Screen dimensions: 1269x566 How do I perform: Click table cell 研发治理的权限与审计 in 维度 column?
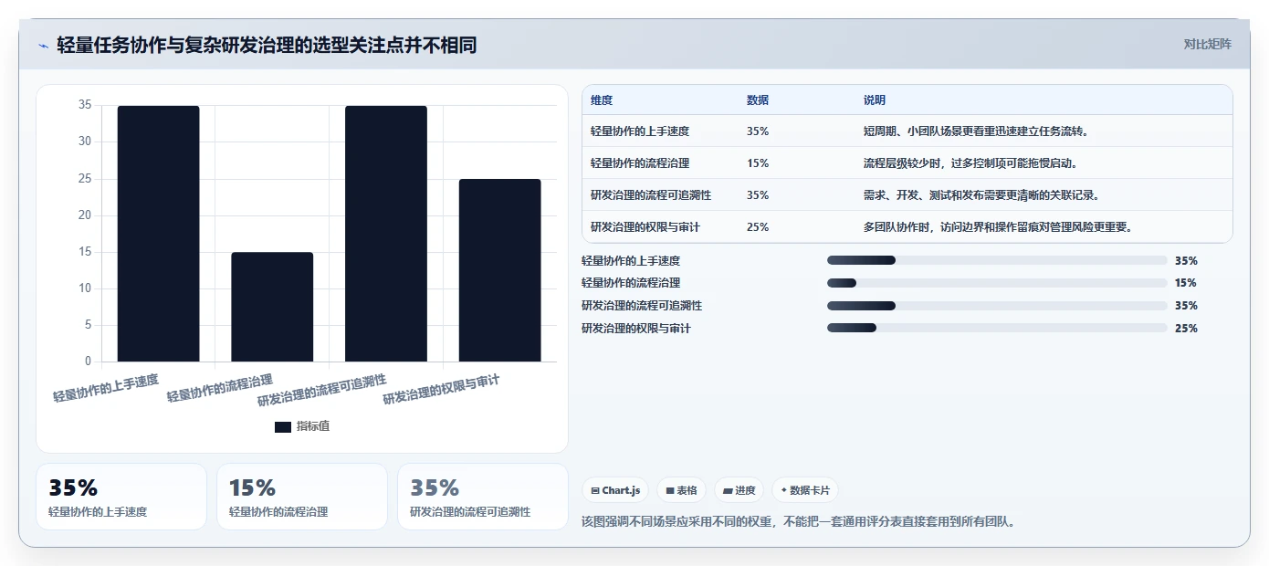[x=645, y=227]
